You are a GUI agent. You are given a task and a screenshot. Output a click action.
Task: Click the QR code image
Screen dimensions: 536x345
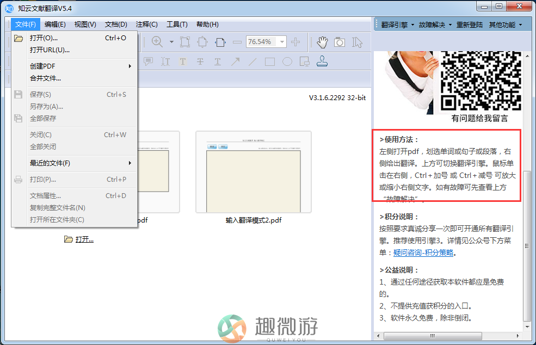point(480,81)
